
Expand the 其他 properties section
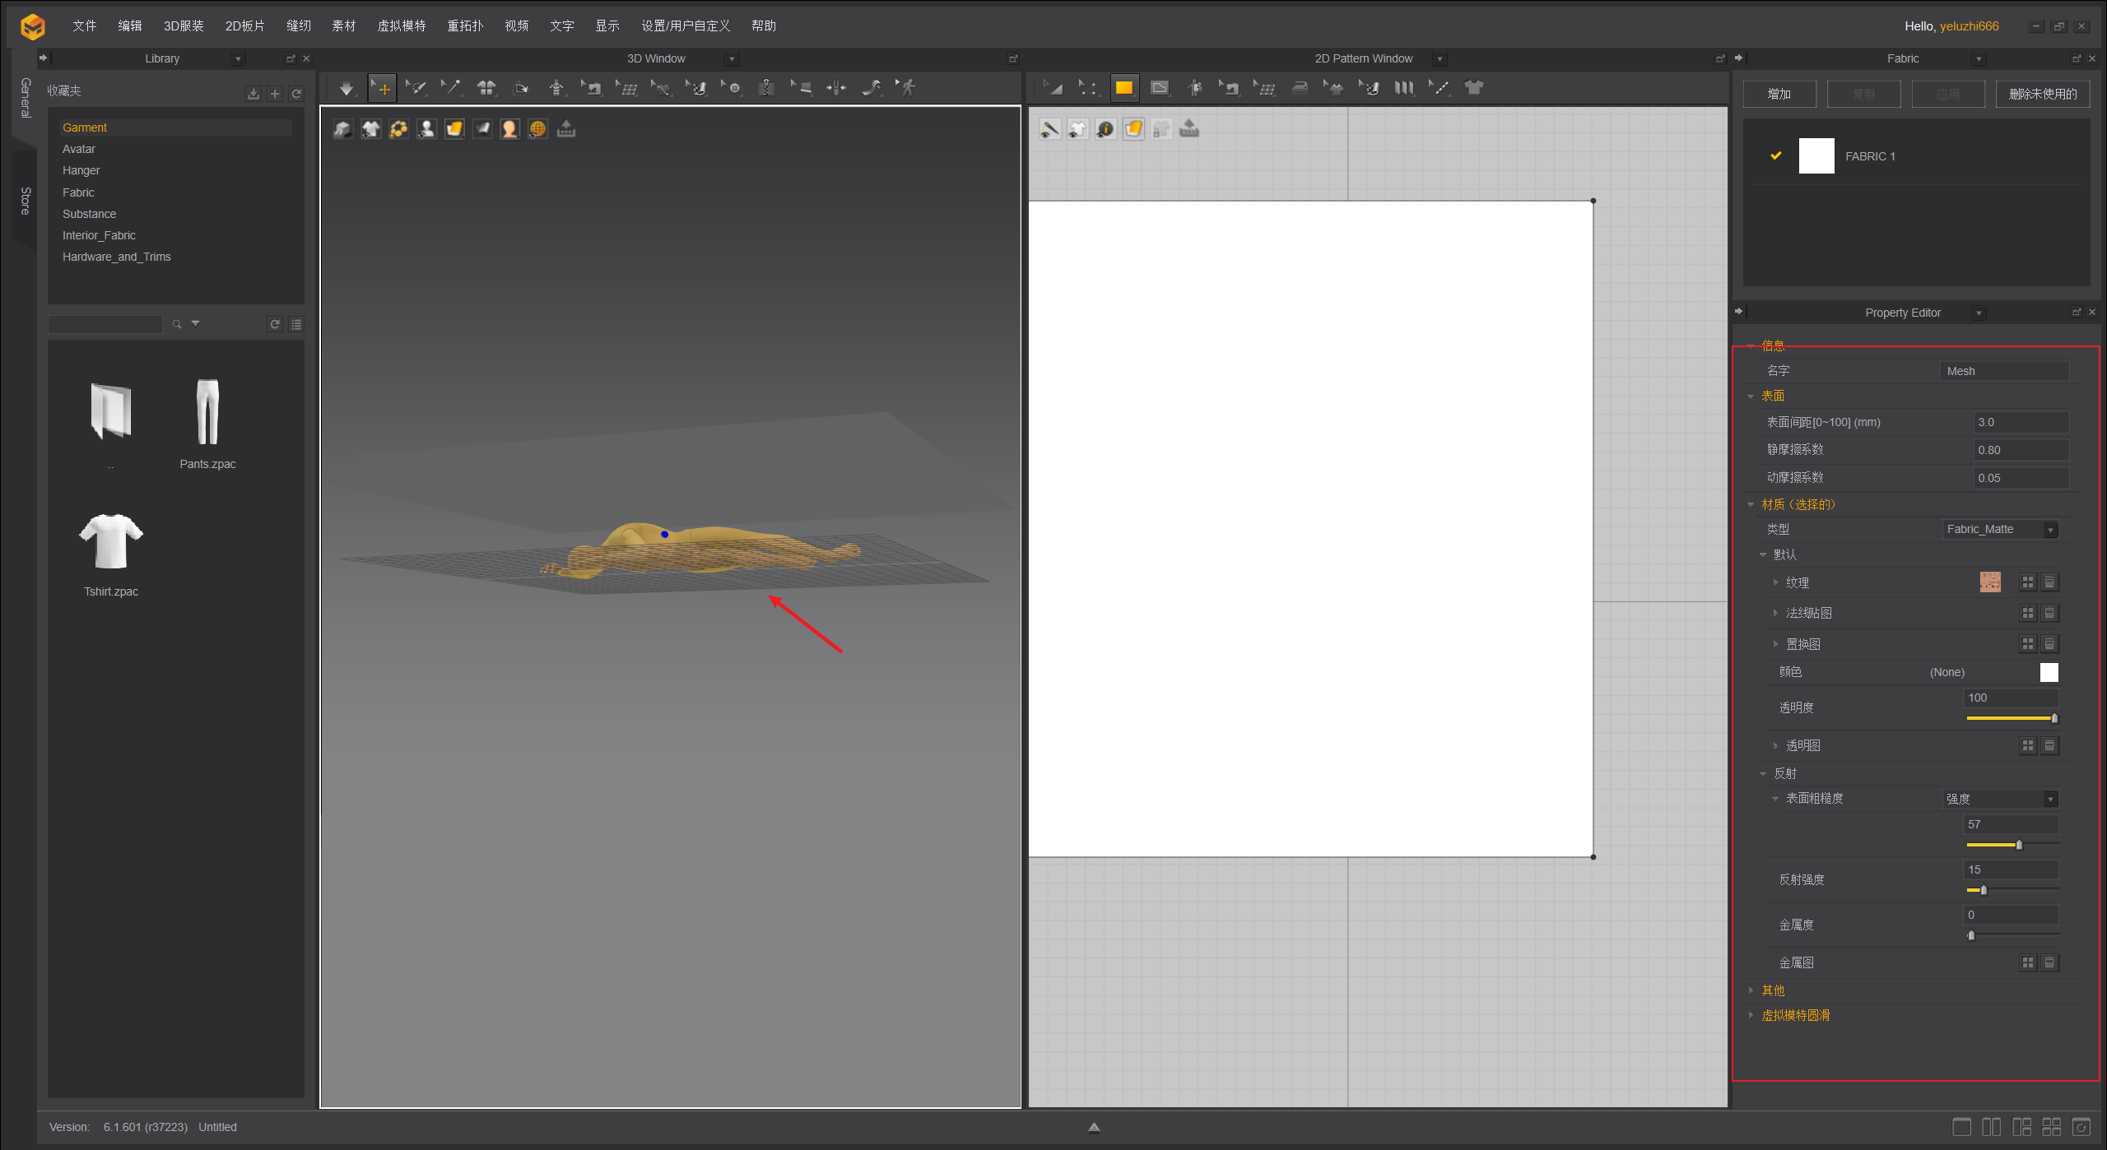pyautogui.click(x=1751, y=990)
